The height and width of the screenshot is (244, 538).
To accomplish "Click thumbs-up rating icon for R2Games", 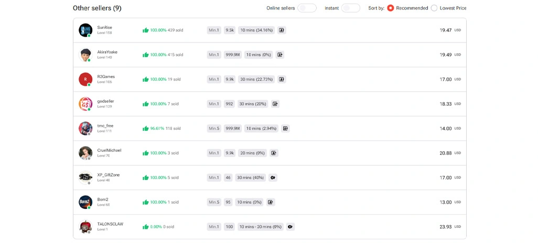I will tap(145, 79).
